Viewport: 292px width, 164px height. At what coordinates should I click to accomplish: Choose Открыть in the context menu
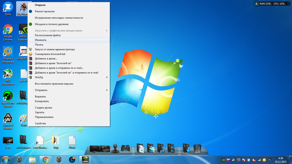tap(69, 5)
